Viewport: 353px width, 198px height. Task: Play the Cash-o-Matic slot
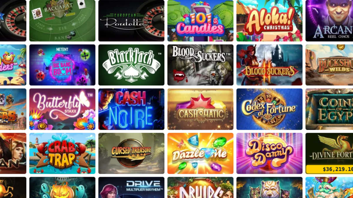(x=200, y=109)
